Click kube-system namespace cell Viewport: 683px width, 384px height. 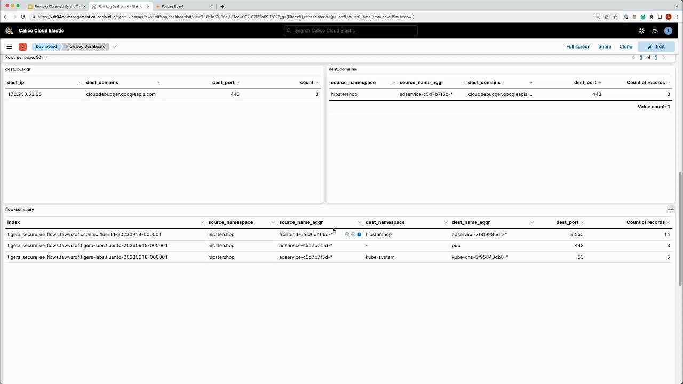point(380,257)
